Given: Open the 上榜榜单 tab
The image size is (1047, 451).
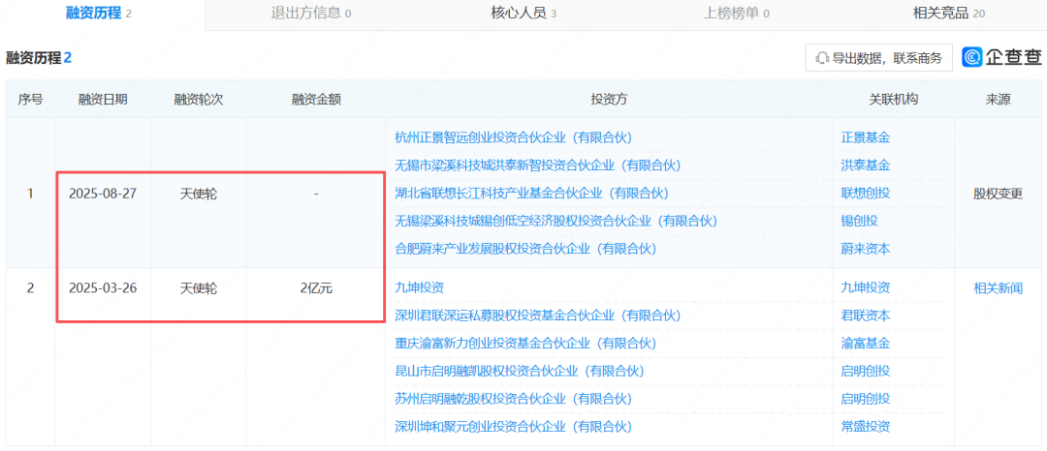Looking at the screenshot, I should [x=737, y=13].
